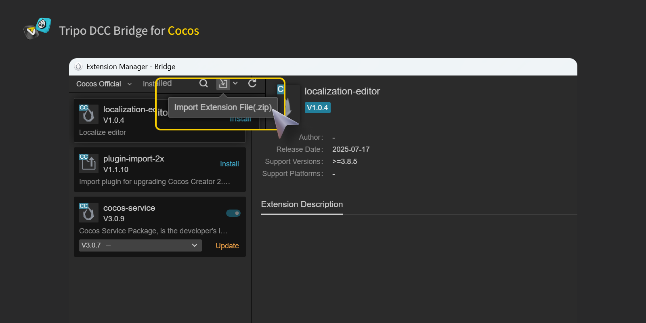
Task: Click the localization-editor icon in the list
Action: (89, 114)
